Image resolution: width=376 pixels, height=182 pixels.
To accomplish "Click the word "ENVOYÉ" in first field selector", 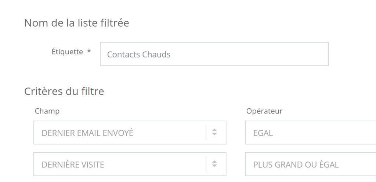I will [117, 133].
